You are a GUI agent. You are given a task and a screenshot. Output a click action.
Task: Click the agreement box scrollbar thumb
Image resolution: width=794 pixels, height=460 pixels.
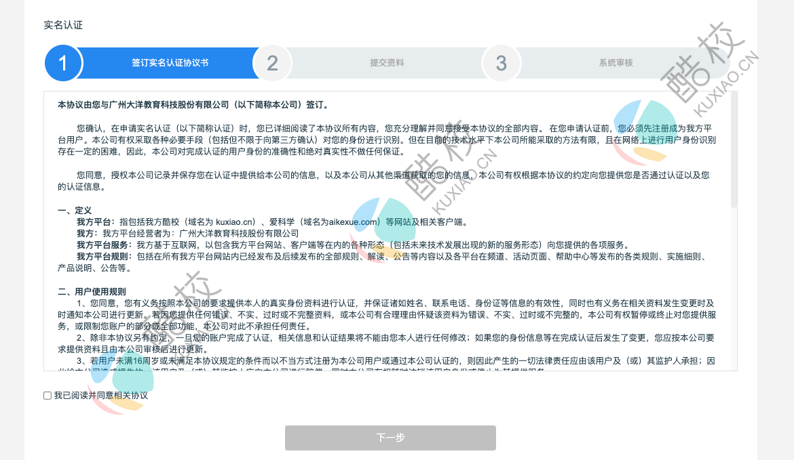pyautogui.click(x=734, y=149)
